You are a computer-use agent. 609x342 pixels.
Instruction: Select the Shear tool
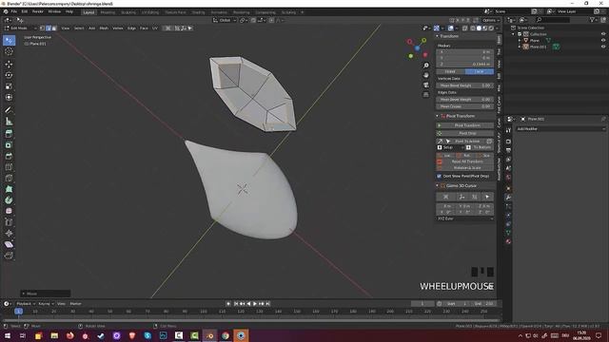[9, 244]
